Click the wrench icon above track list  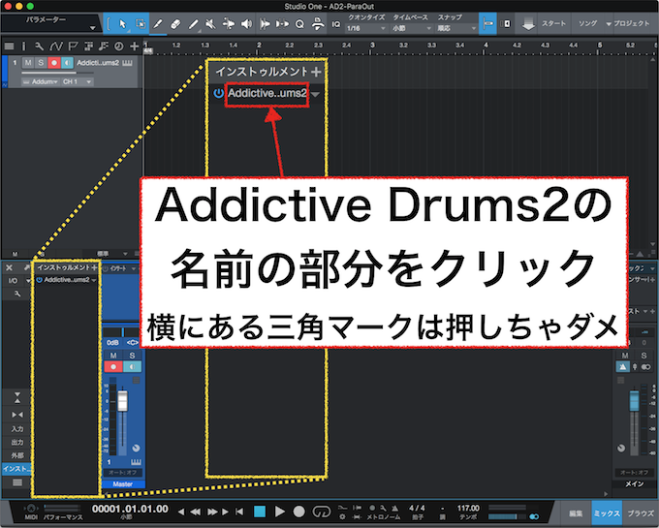(39, 47)
